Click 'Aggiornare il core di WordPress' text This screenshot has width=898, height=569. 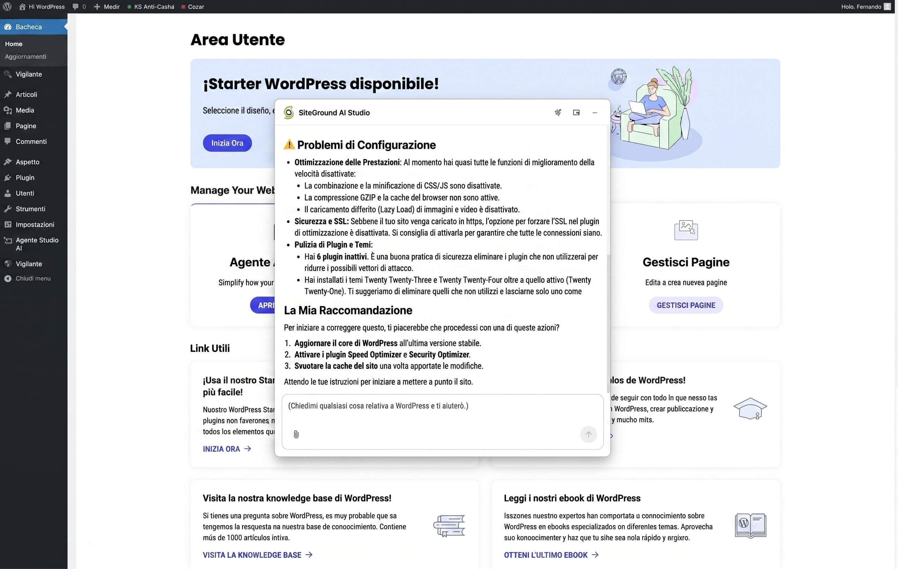click(346, 343)
